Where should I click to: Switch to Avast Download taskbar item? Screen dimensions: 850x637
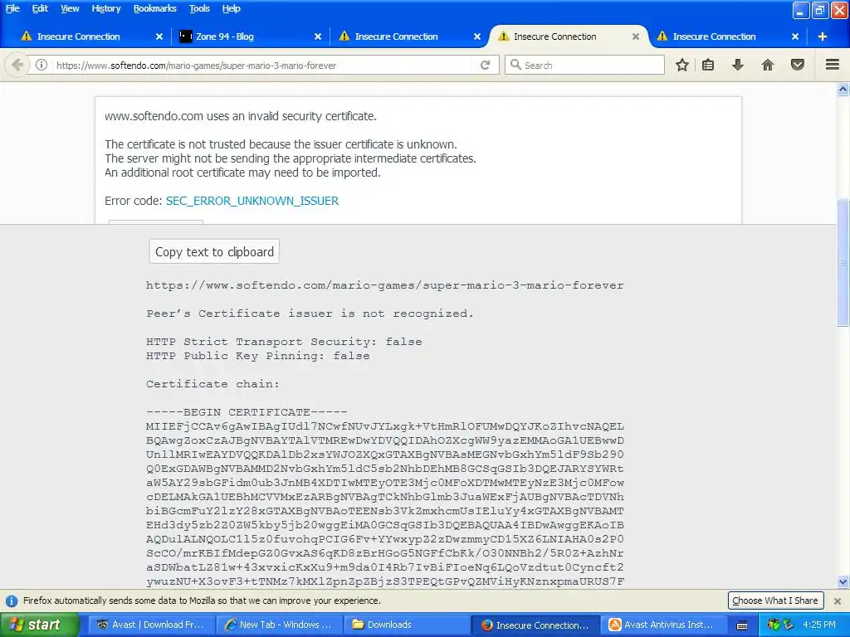pos(151,625)
